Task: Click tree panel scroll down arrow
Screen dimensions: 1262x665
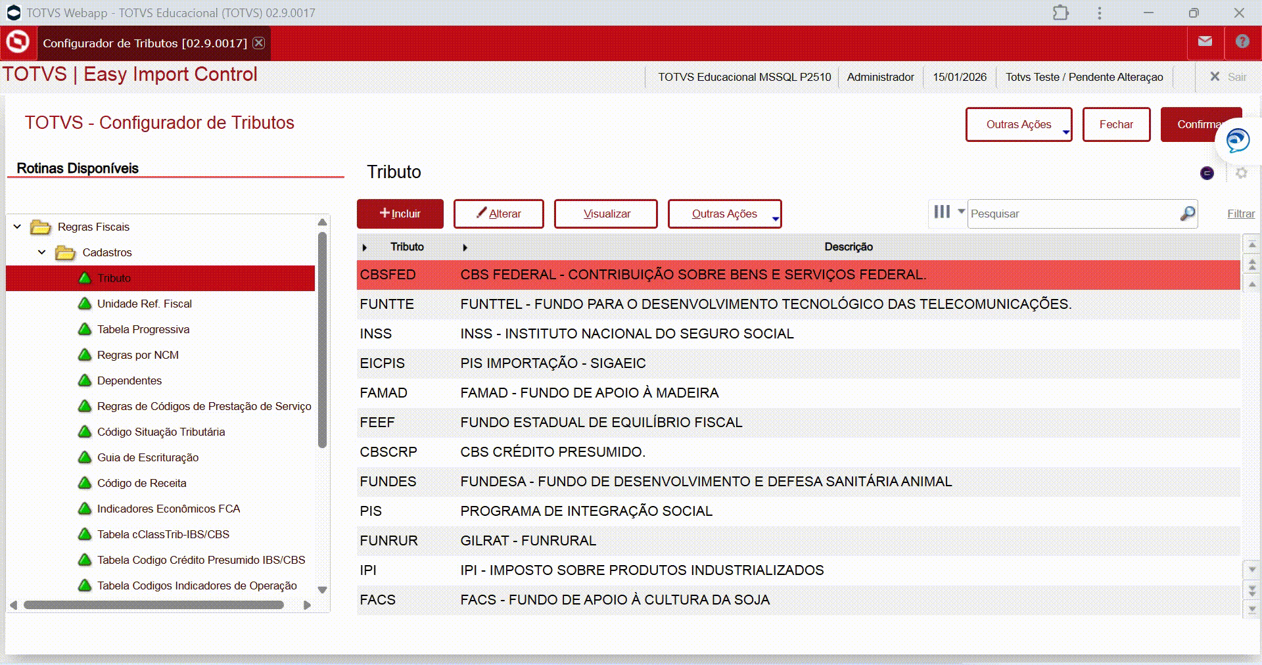Action: (x=322, y=589)
